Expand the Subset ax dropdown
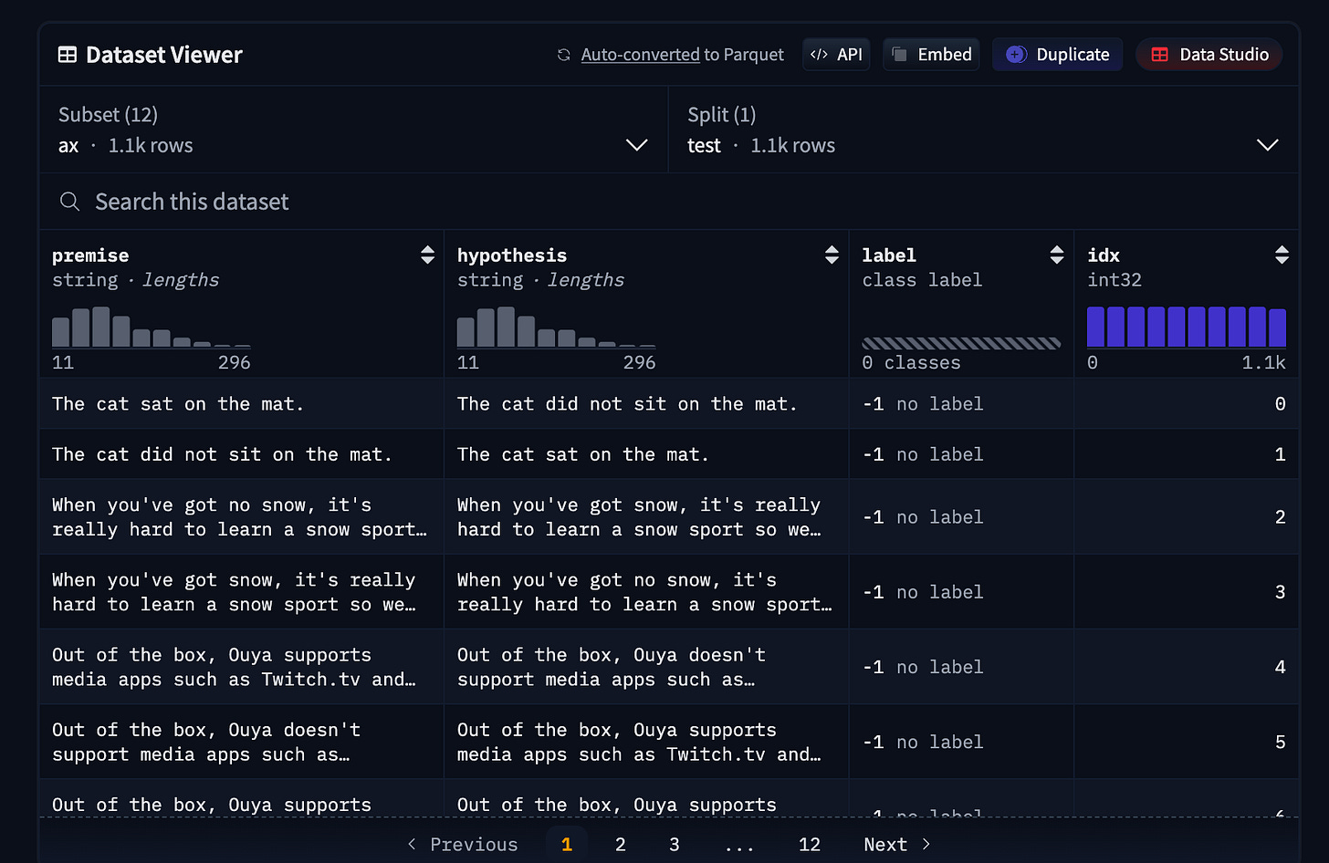This screenshot has width=1329, height=863. coord(353,130)
